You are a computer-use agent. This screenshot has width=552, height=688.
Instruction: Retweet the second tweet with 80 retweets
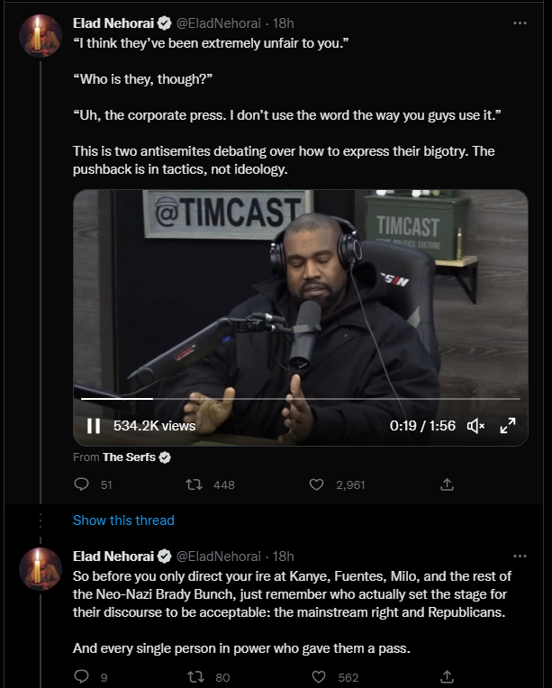click(x=192, y=677)
